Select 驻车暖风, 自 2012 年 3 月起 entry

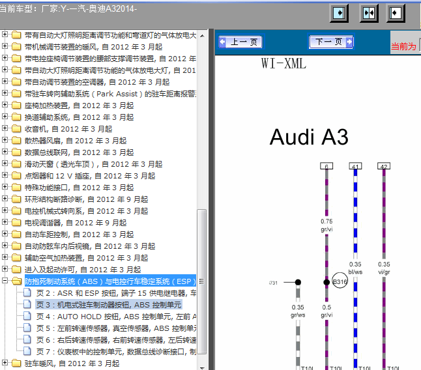[x=72, y=363]
